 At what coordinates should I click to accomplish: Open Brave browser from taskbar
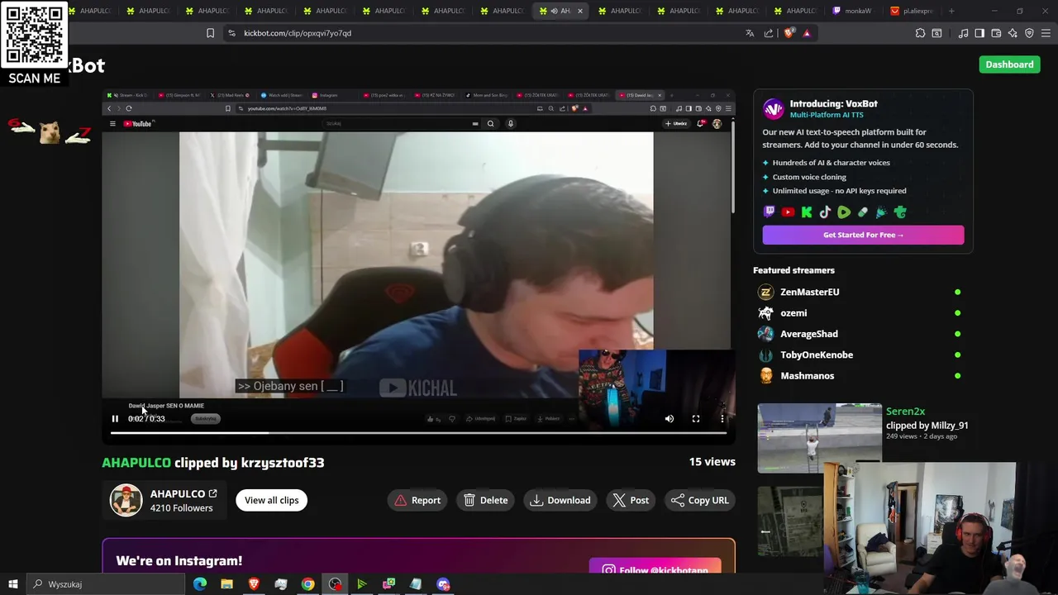pyautogui.click(x=254, y=584)
